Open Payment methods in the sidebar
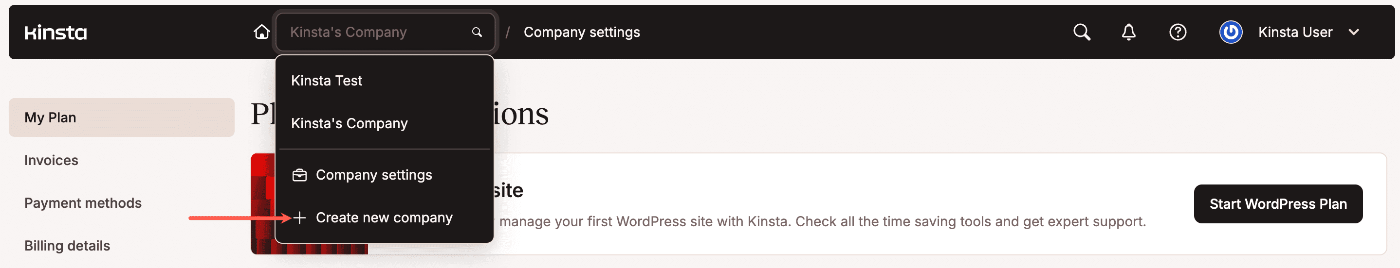1400x268 pixels. click(83, 203)
